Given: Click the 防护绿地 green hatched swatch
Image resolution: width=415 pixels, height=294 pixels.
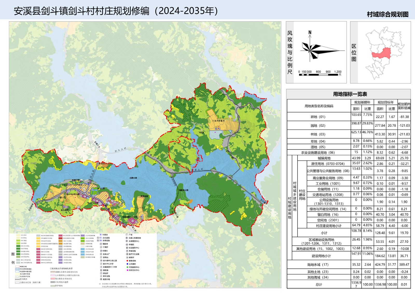Looking at the screenshot, I should click(52, 286).
